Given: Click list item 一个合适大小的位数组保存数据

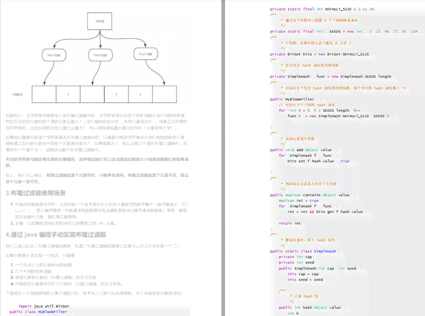Looking at the screenshot, I should click(x=43, y=265).
